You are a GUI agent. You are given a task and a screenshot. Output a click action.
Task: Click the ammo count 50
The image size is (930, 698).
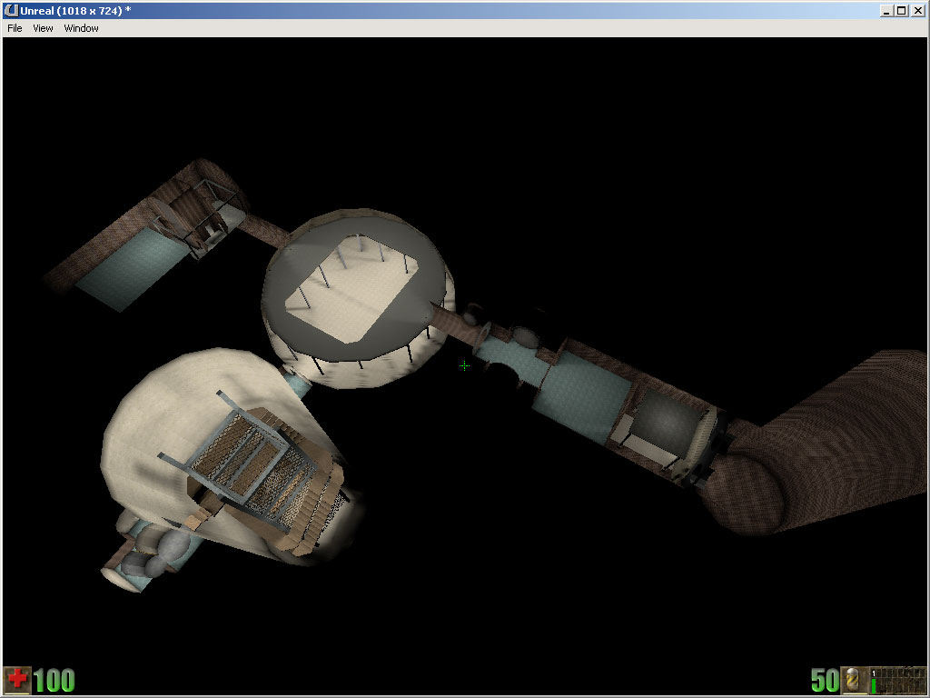[x=825, y=680]
